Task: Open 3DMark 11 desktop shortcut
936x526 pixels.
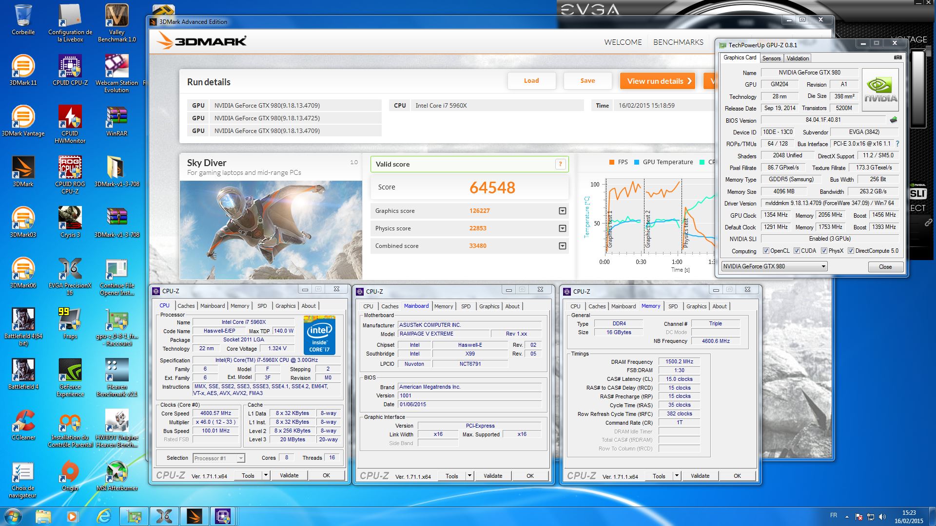Action: (23, 70)
